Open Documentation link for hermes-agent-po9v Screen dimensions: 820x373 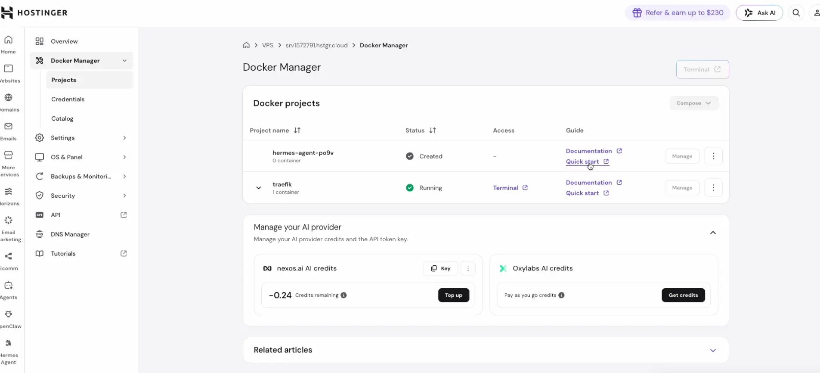(x=594, y=151)
